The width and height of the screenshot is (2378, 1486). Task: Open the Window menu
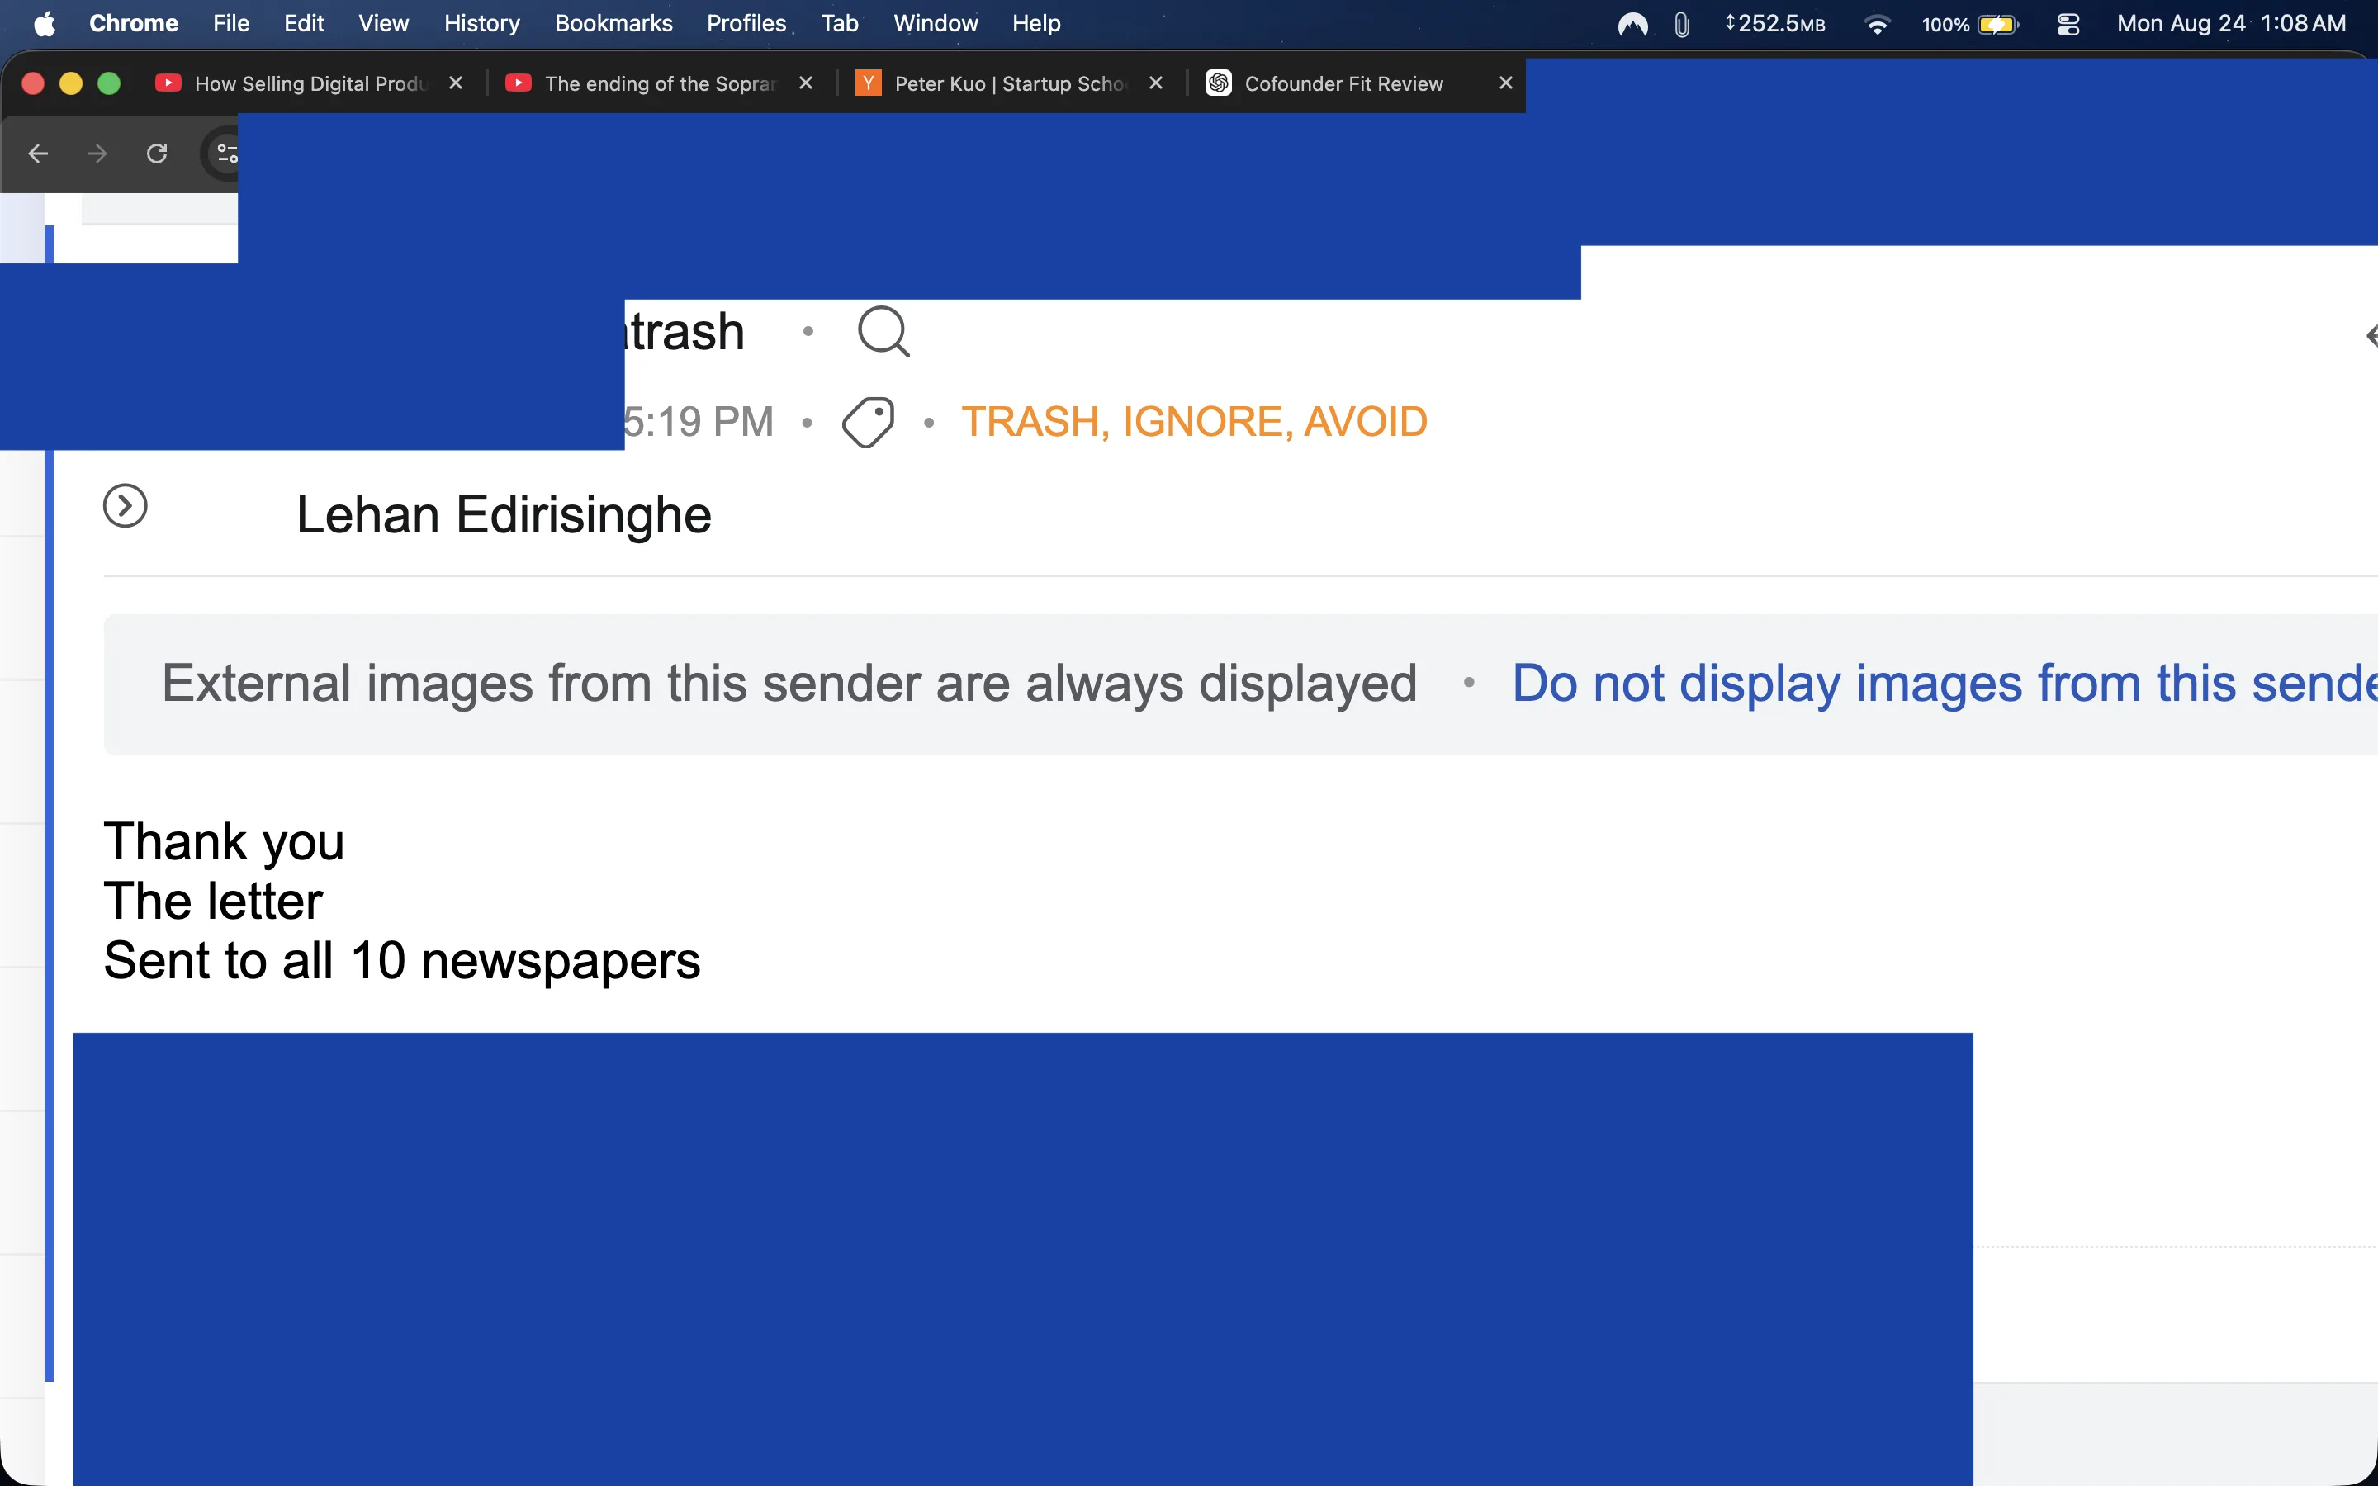pos(936,24)
